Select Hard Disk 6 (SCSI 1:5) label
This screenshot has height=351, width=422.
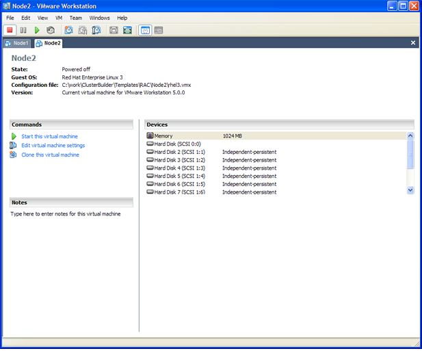coord(179,184)
